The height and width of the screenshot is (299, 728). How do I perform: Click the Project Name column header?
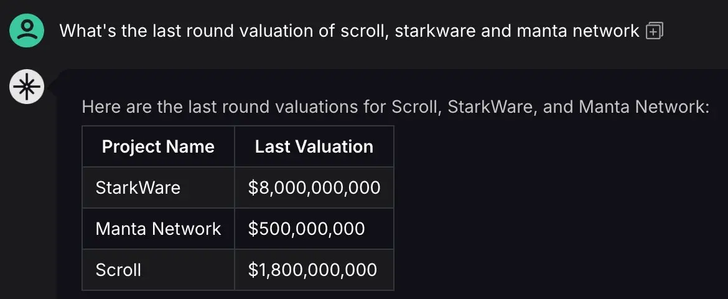(158, 146)
